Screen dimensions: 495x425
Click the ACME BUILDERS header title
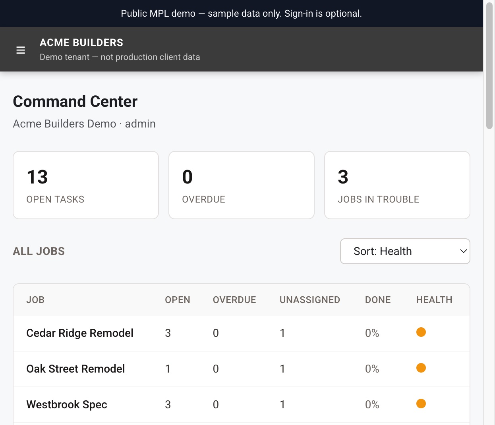coord(81,42)
